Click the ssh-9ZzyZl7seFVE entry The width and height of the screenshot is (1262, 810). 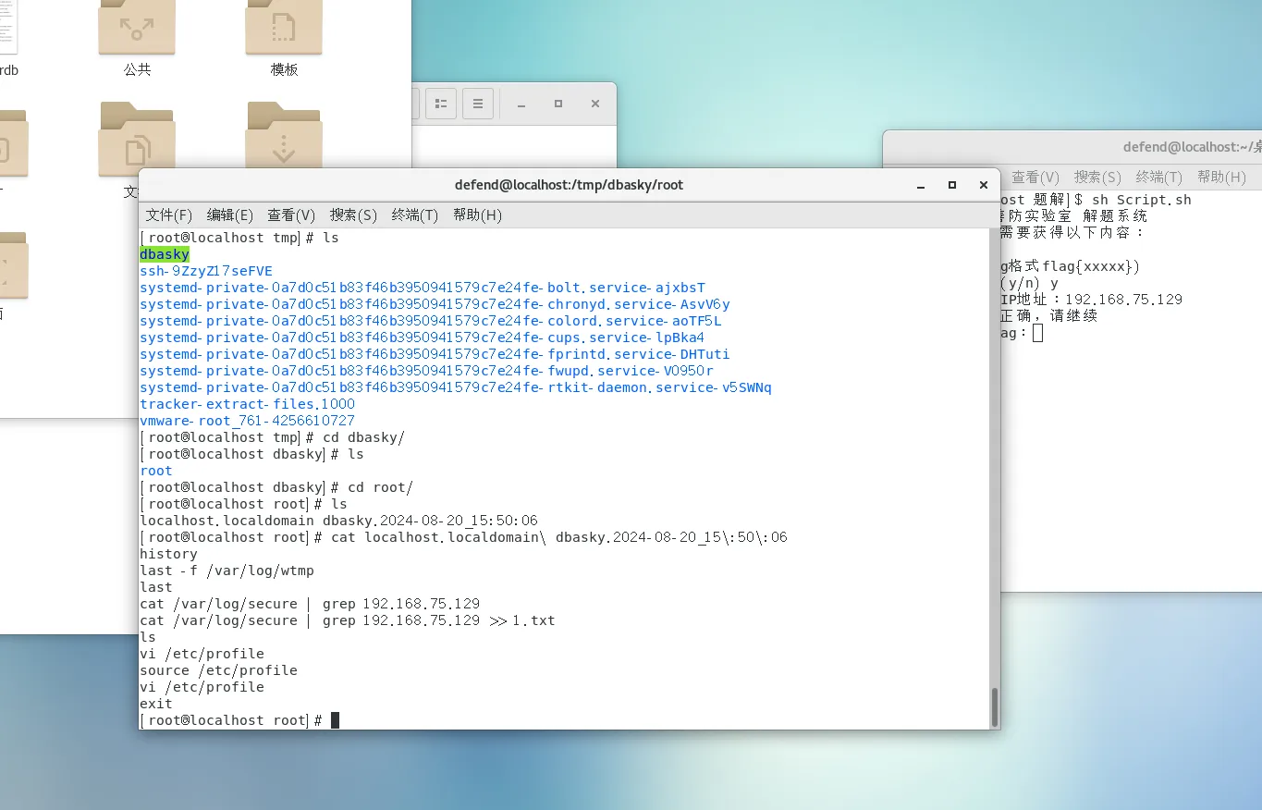click(206, 271)
